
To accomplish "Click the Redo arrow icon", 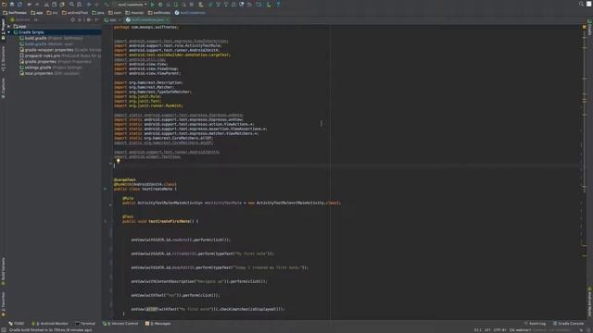I will (x=37, y=5).
